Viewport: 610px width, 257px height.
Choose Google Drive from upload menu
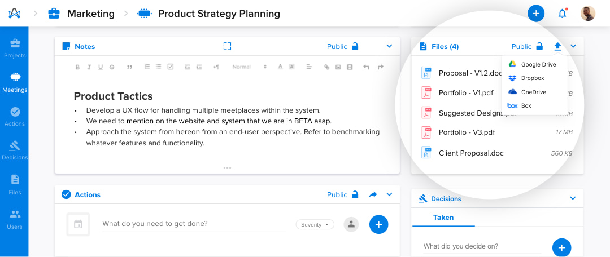(534, 64)
